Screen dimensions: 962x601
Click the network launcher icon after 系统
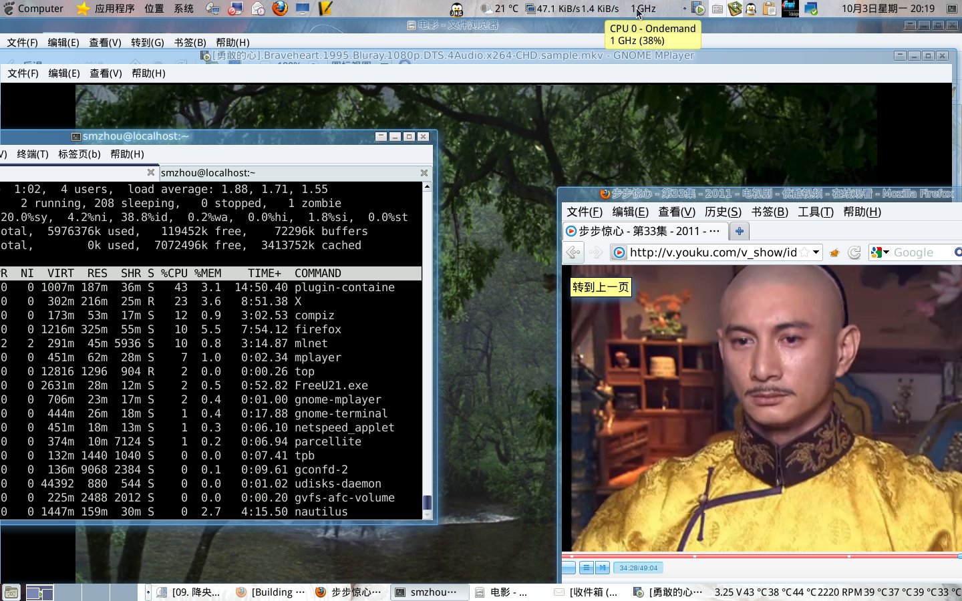click(x=213, y=9)
